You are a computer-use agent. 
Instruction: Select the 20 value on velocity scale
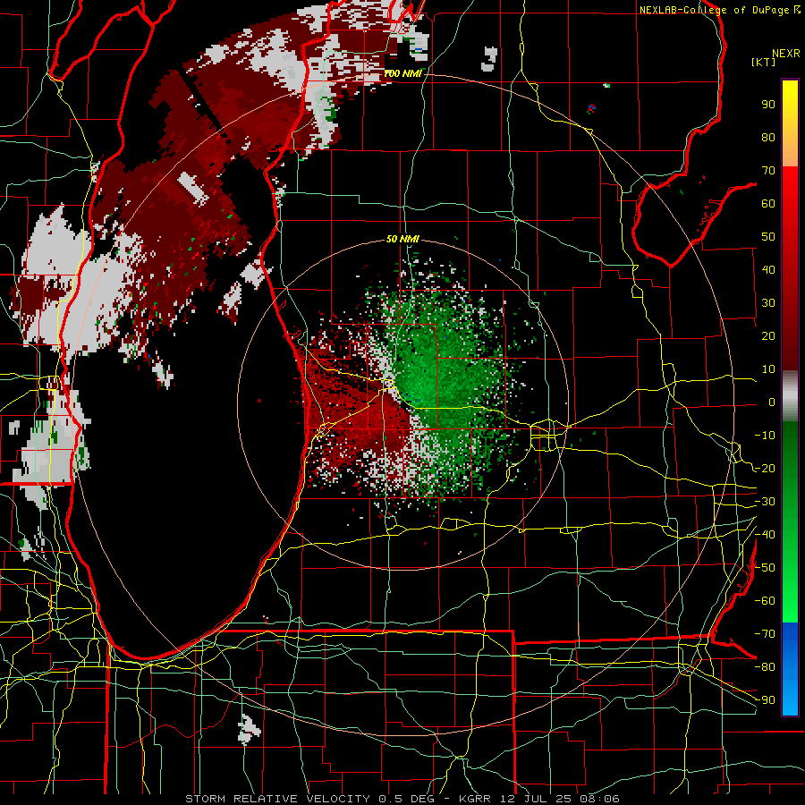pyautogui.click(x=768, y=336)
